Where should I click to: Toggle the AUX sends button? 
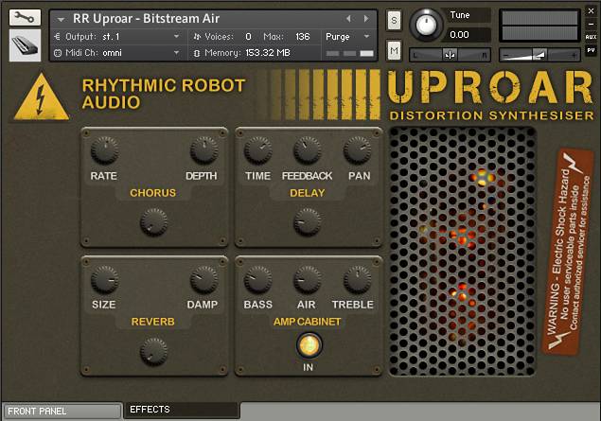click(x=591, y=37)
